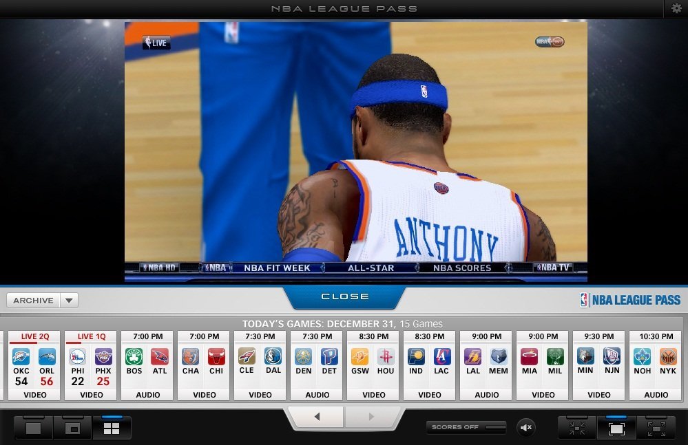
Task: Select Miami Heat logo
Action: coord(529,356)
